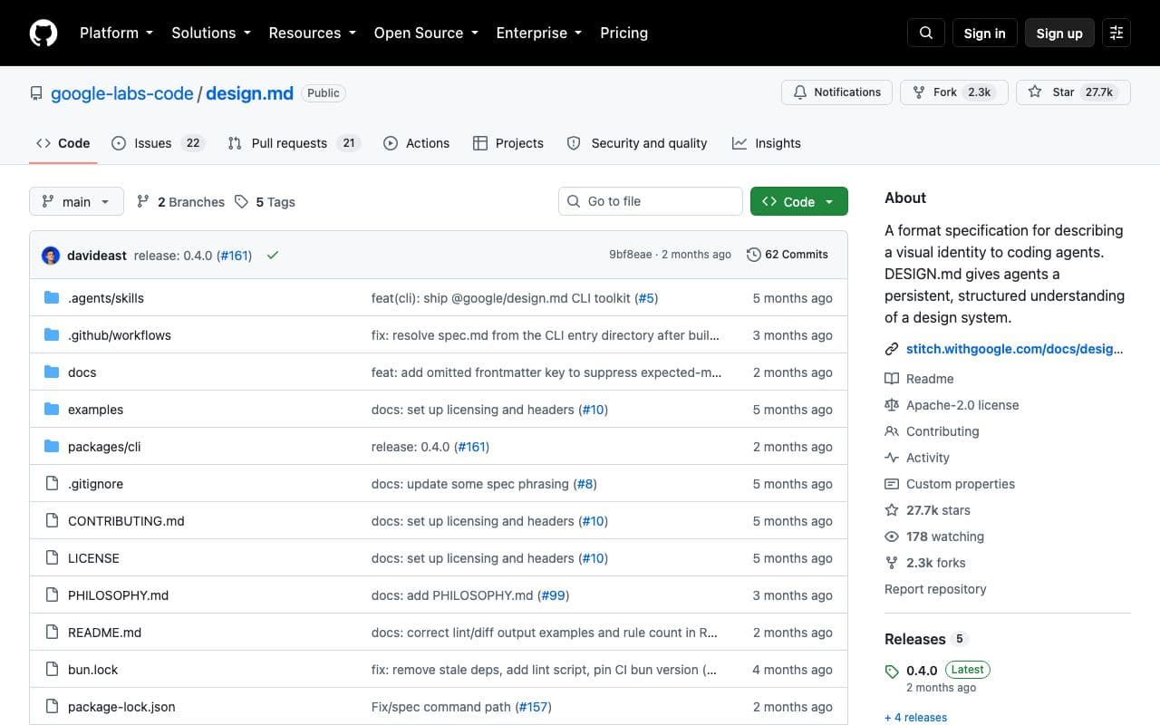Click the Sign in button
This screenshot has width=1160, height=725.
[985, 33]
